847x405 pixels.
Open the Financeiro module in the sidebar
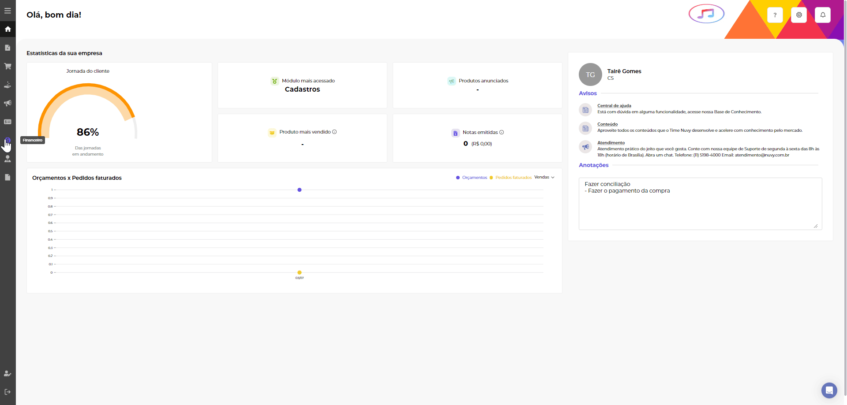pos(7,140)
